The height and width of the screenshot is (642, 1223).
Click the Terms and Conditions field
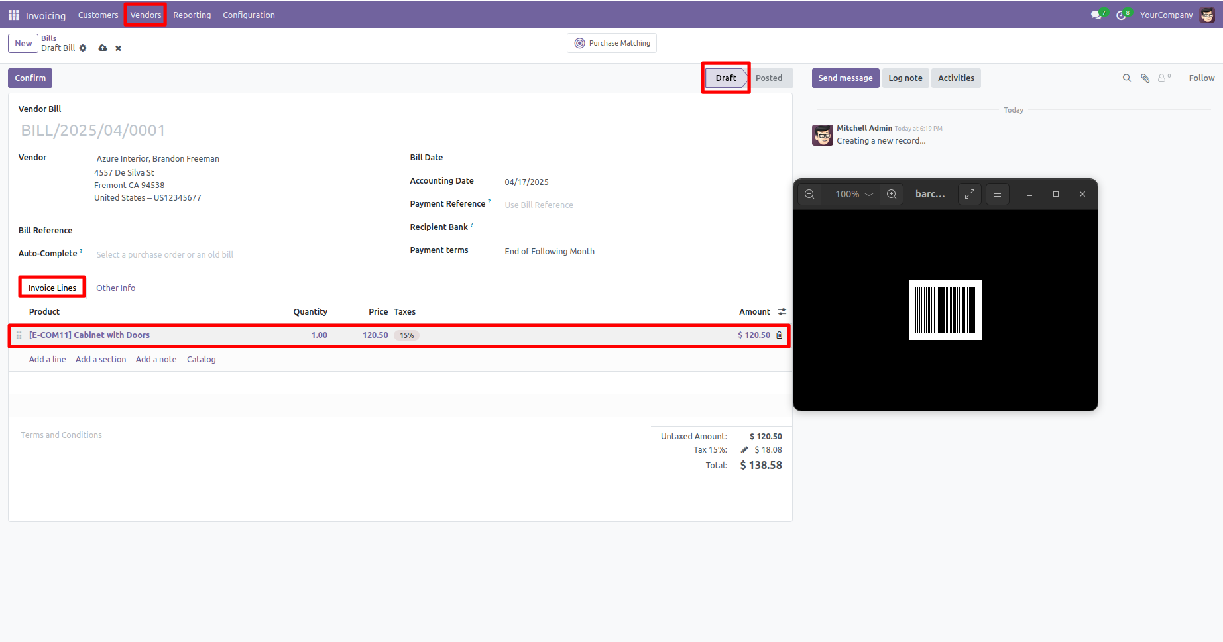(x=61, y=435)
